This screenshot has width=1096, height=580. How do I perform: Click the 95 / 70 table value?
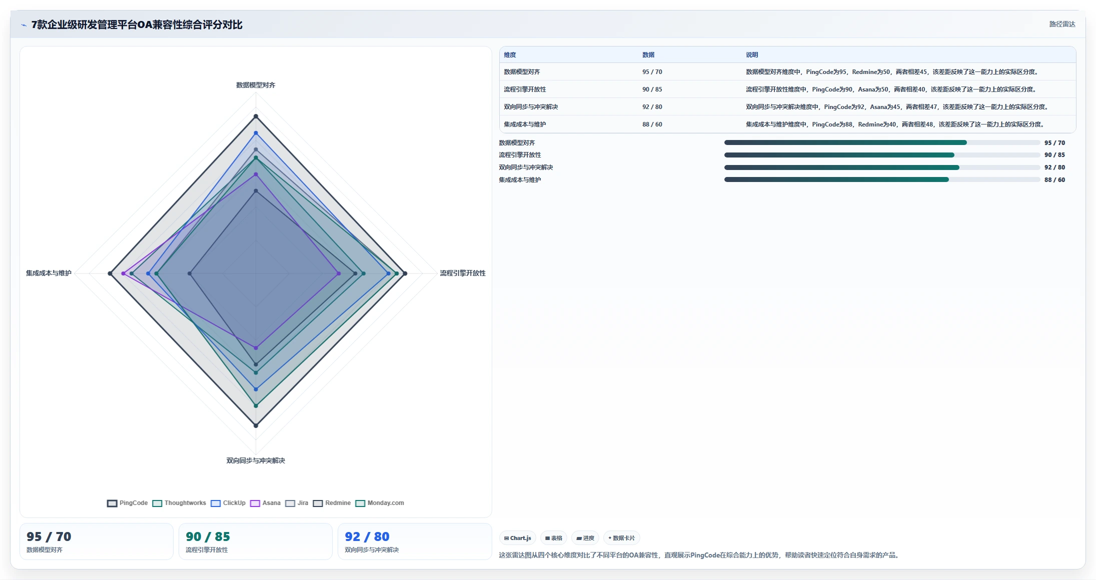point(652,72)
